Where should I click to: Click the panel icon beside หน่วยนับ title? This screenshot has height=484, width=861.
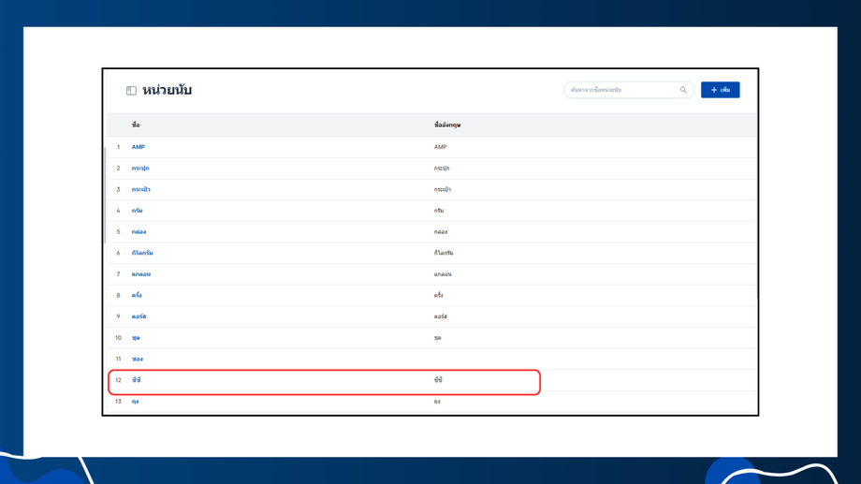[x=131, y=91]
